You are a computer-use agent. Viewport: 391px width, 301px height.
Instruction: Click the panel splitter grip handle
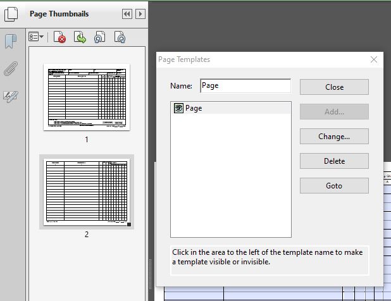click(150, 274)
